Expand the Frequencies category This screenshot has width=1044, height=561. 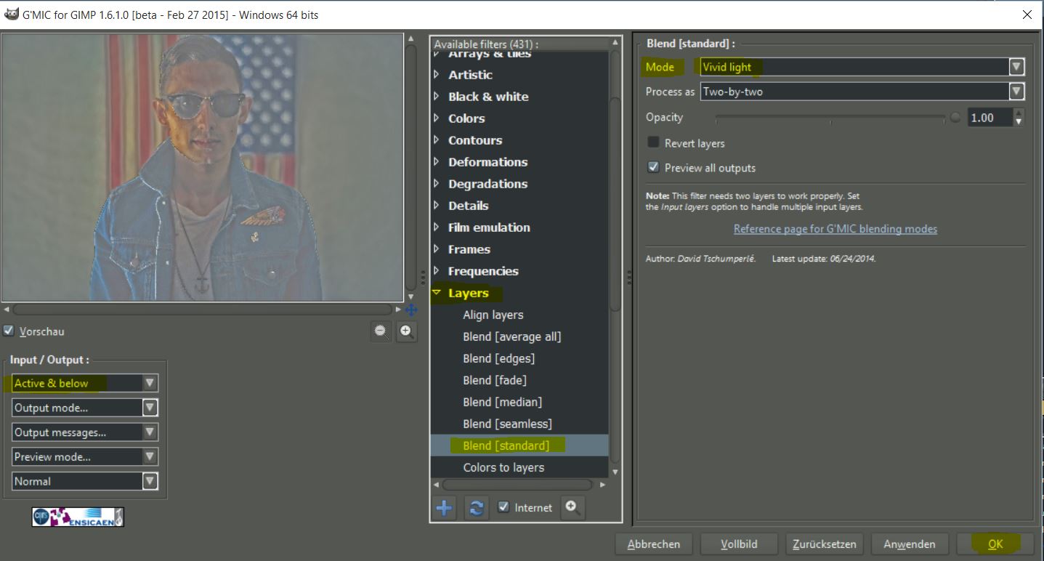point(436,271)
